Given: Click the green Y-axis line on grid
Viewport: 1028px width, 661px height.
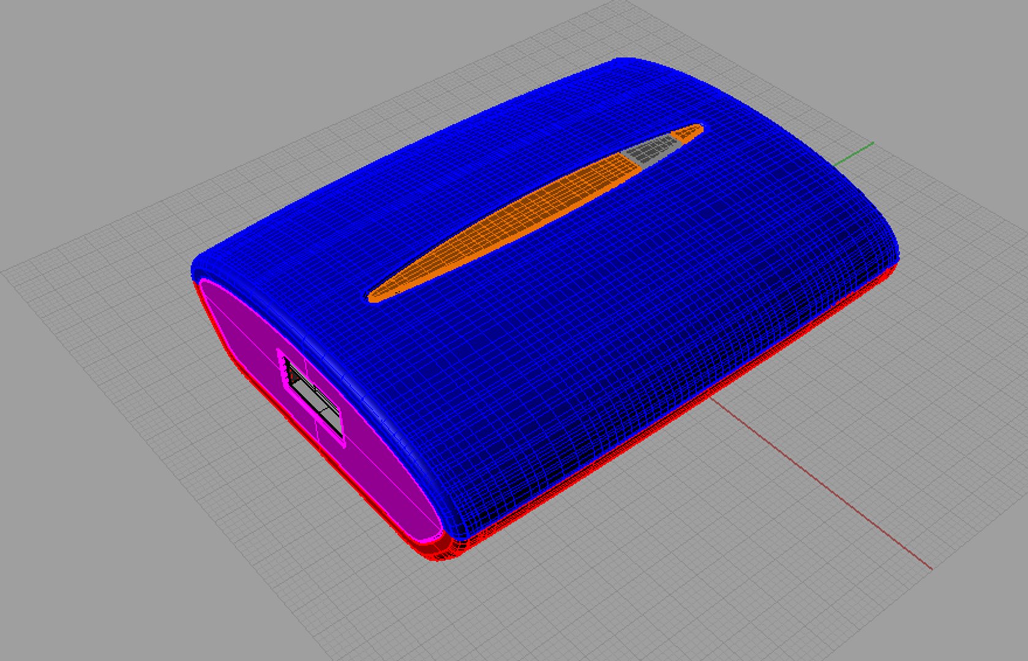Looking at the screenshot, I should (x=854, y=154).
